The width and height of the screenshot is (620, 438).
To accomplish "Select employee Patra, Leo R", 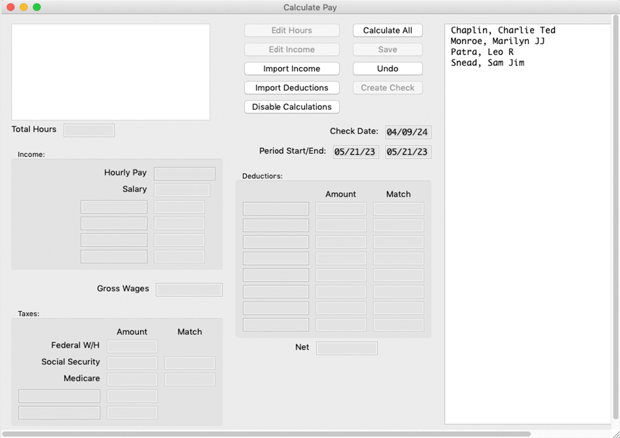I will pos(482,51).
